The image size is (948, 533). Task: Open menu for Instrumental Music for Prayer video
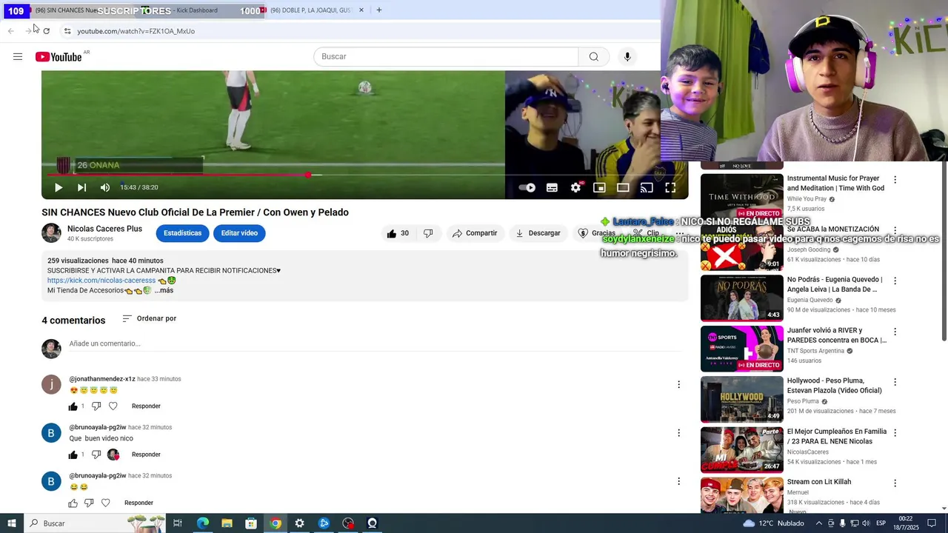pyautogui.click(x=895, y=180)
